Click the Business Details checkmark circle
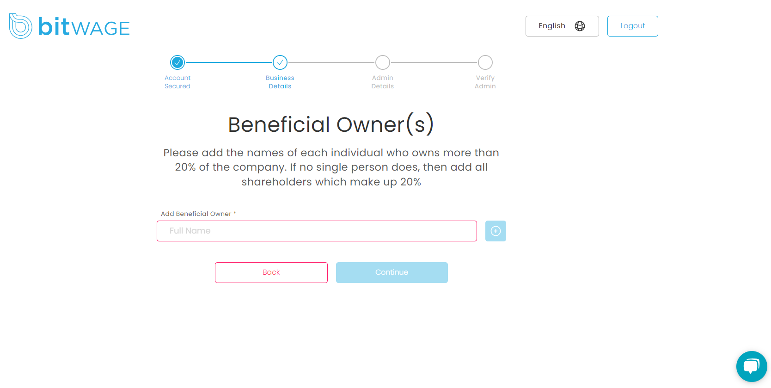The height and width of the screenshot is (388, 771). (280, 62)
